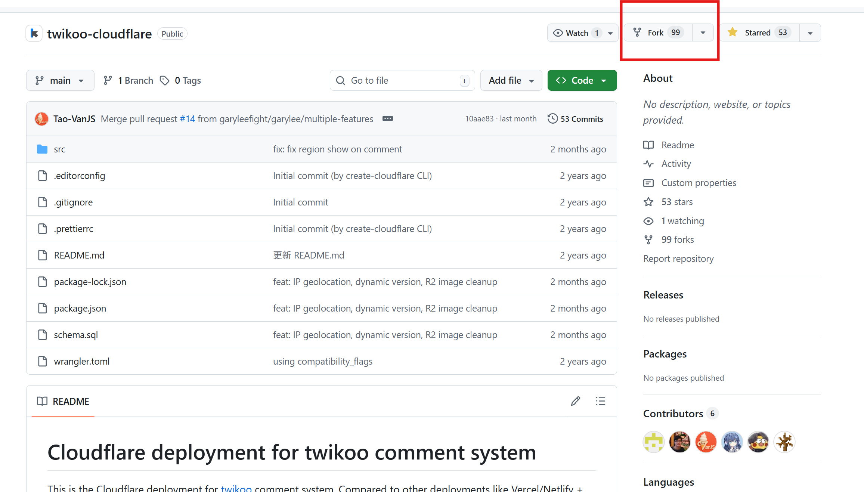Expand the star lists dropdown arrow
This screenshot has width=864, height=492.
point(810,33)
